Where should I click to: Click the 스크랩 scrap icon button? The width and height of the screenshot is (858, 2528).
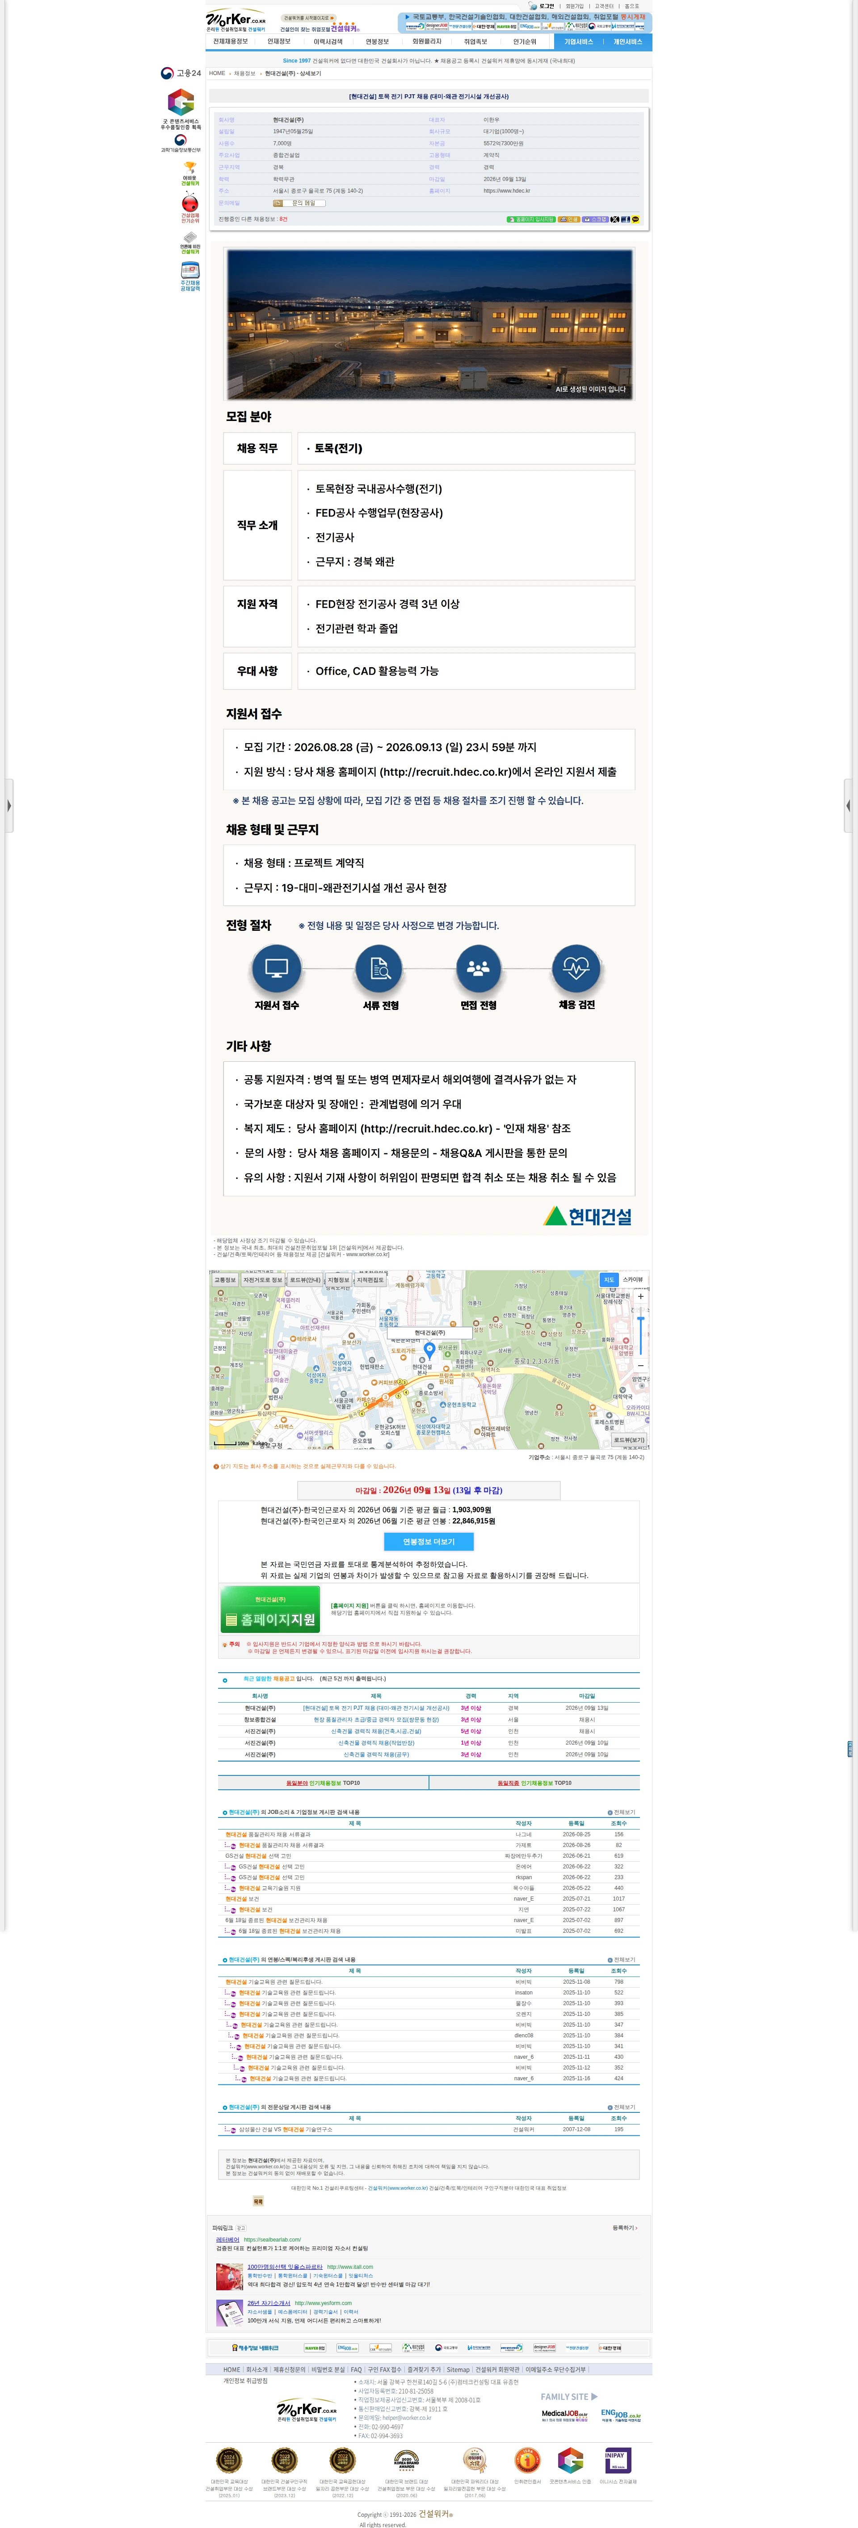(x=595, y=220)
